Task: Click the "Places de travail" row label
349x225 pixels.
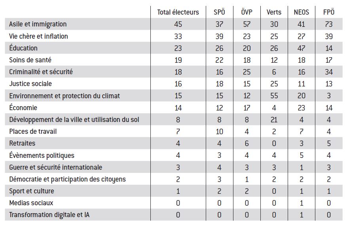Action: click(x=33, y=131)
